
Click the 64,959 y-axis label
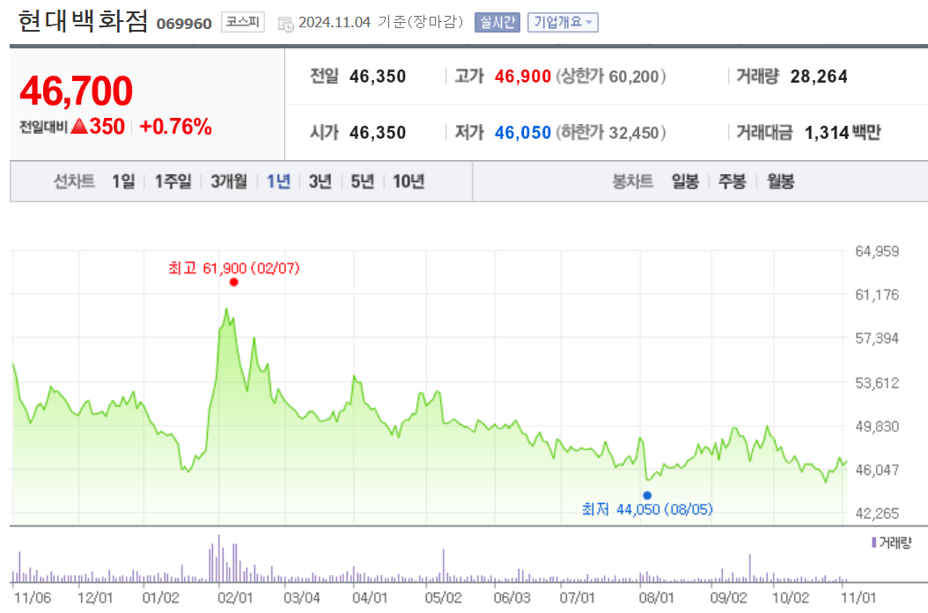tap(877, 252)
